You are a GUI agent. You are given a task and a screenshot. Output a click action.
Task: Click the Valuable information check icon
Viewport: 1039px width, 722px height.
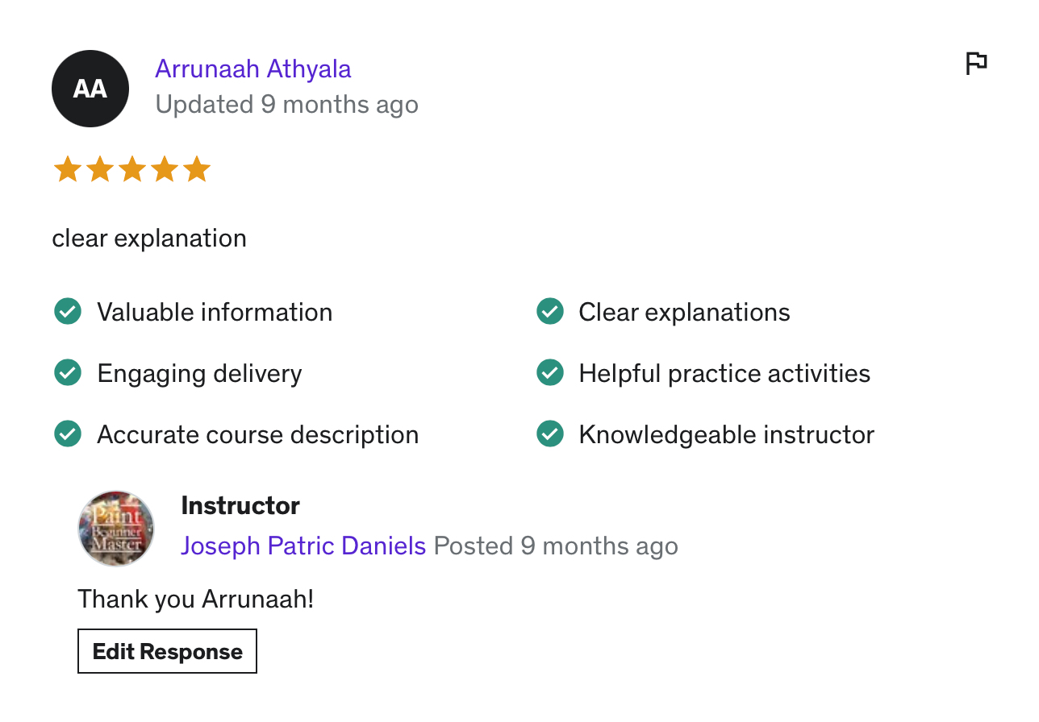[x=68, y=311]
